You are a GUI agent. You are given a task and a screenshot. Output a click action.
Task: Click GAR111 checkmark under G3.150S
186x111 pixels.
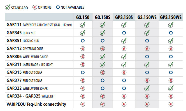pyautogui.click(x=103, y=25)
